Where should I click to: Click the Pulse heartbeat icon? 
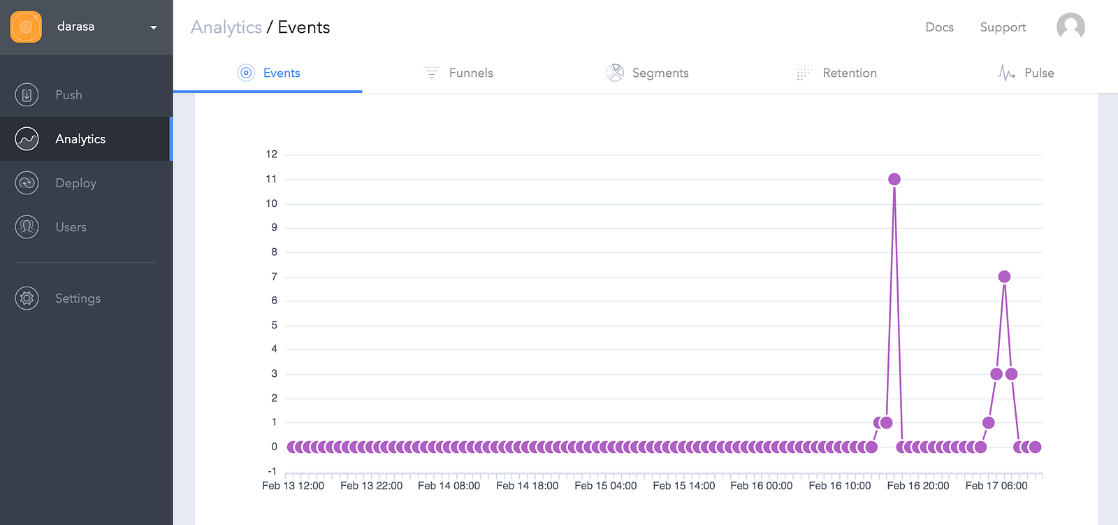(1006, 73)
